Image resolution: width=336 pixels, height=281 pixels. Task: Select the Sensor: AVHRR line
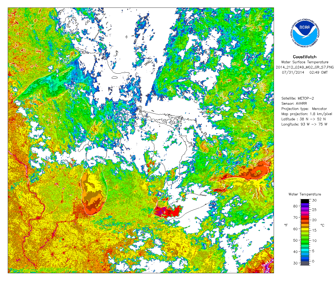click(x=294, y=104)
